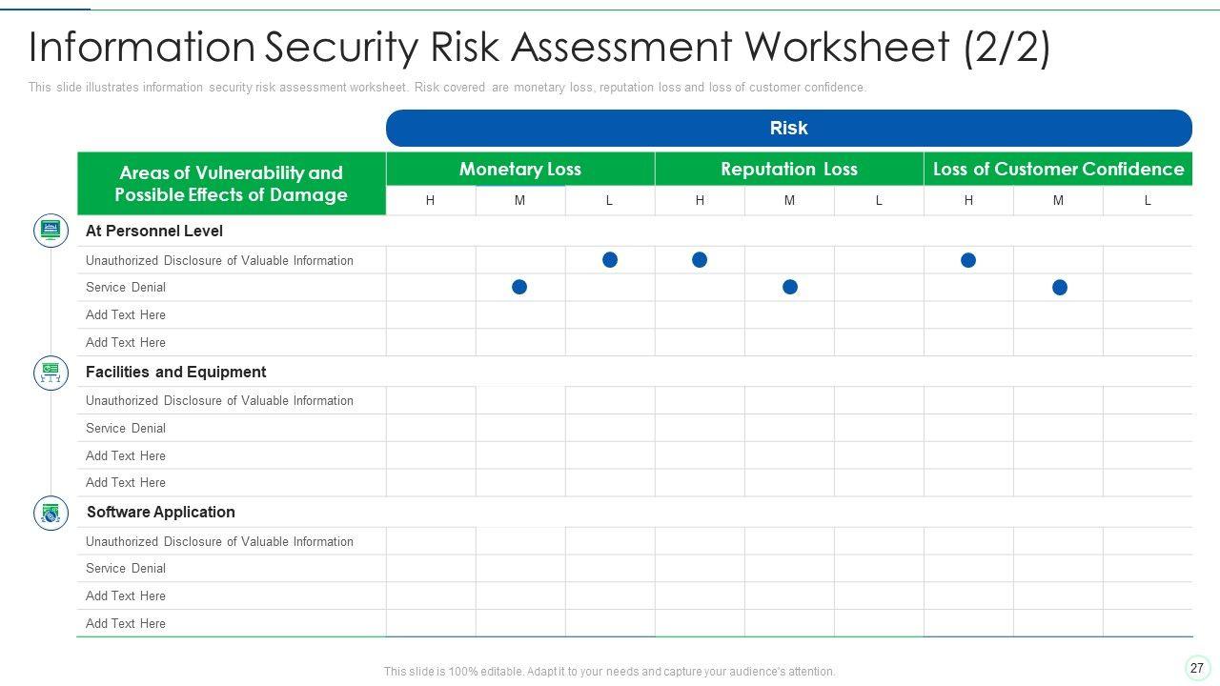Click the Software Application section icon
Image resolution: width=1220 pixels, height=686 pixels.
(x=51, y=513)
